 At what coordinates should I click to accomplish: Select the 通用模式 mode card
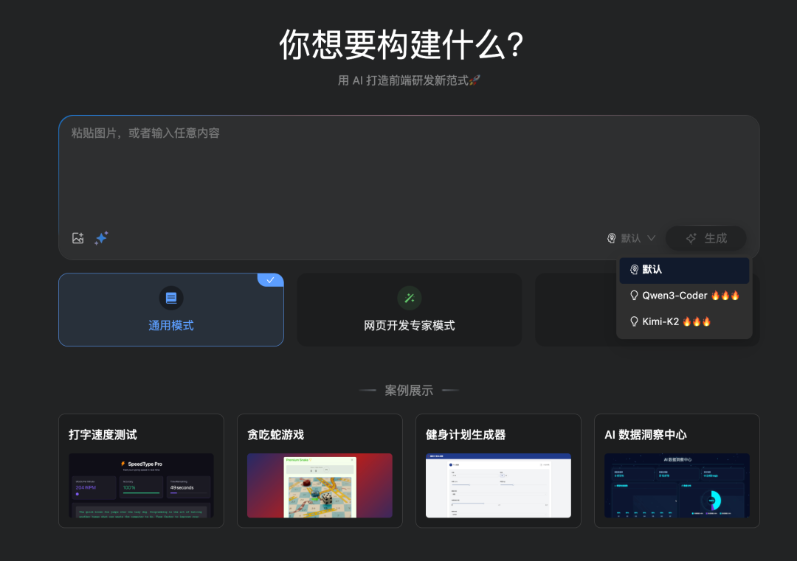point(171,310)
